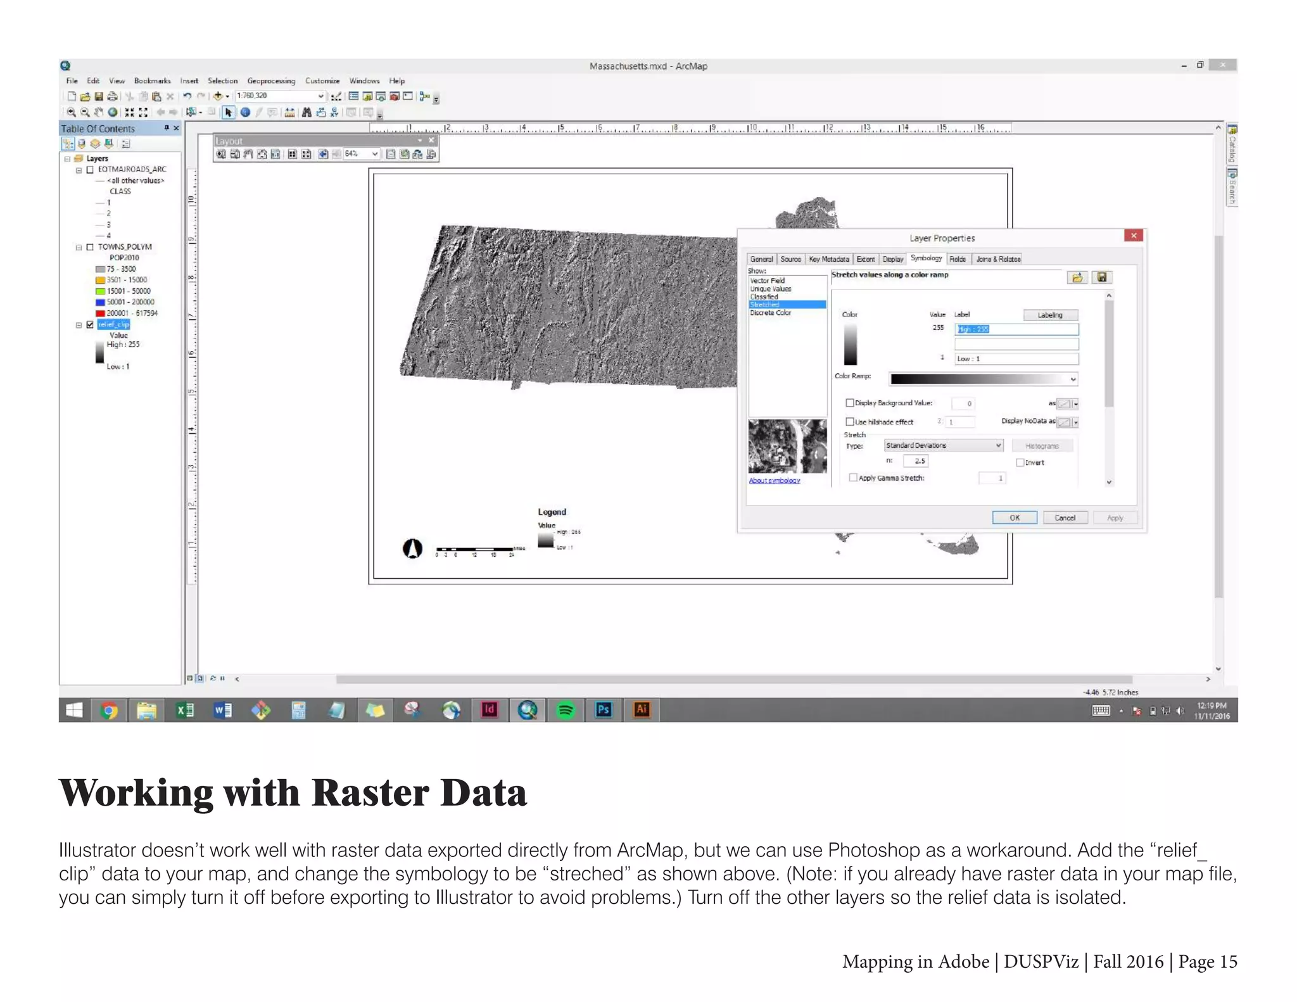Click the save symbology disk icon

click(x=1102, y=277)
